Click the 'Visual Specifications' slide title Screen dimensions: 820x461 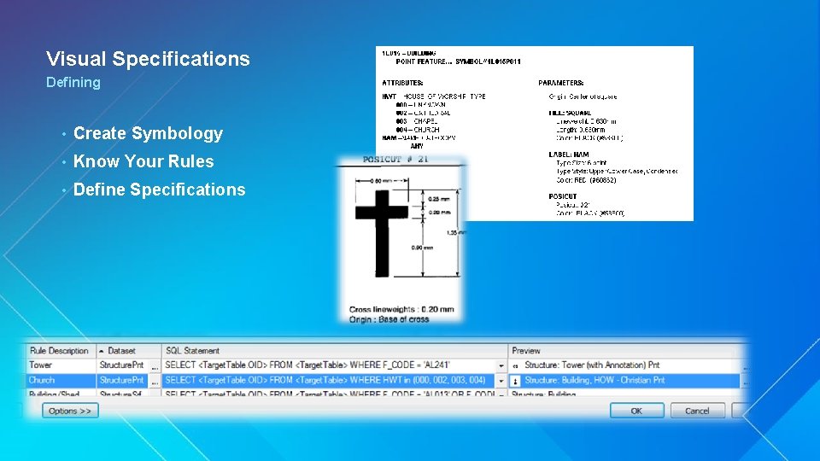(x=148, y=59)
